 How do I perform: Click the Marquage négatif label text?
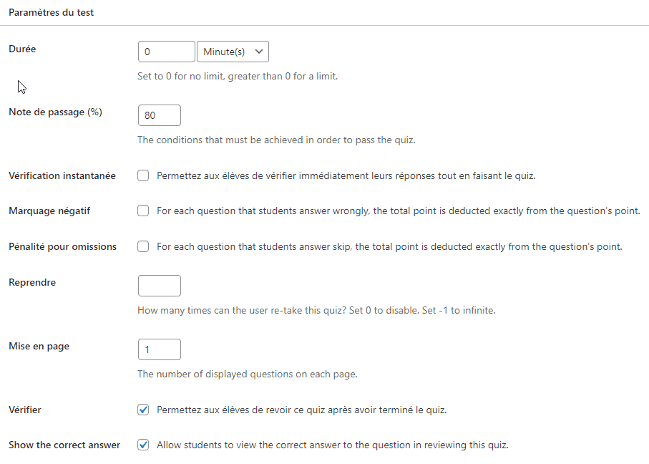click(x=50, y=211)
